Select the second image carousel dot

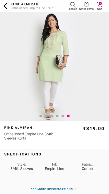click(x=46, y=116)
